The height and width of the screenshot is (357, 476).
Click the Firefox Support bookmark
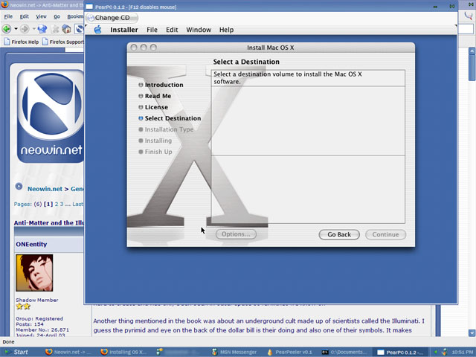62,42
